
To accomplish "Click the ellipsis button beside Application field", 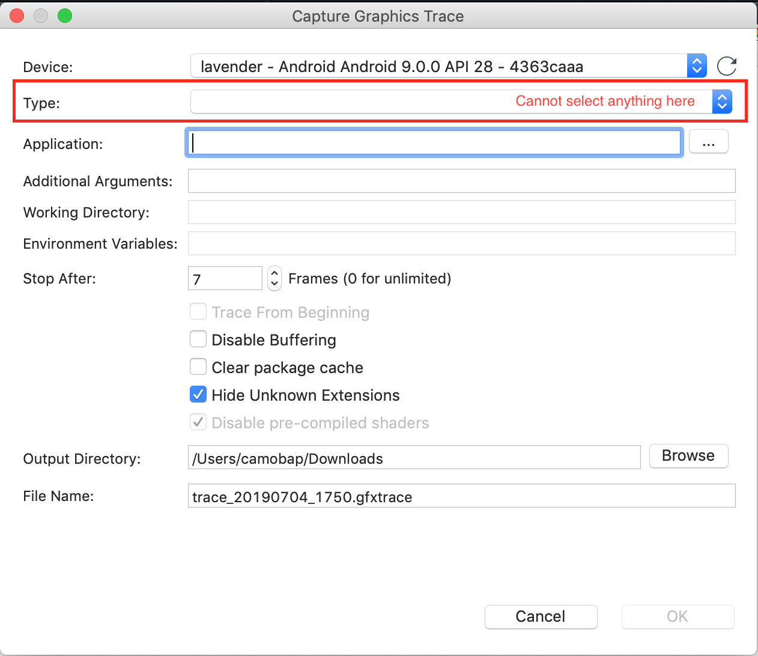I will pyautogui.click(x=709, y=142).
